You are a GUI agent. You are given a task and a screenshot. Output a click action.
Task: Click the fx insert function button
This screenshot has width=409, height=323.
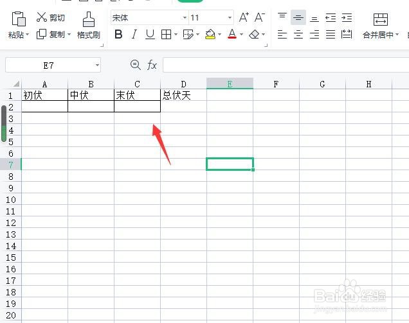pos(152,65)
